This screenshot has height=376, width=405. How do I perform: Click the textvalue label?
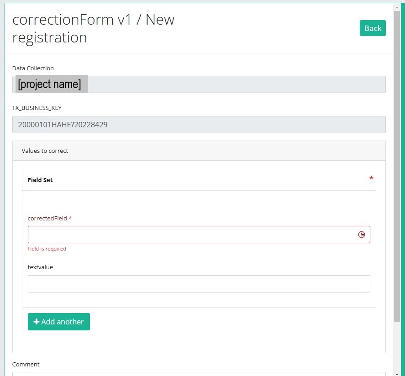(x=40, y=267)
